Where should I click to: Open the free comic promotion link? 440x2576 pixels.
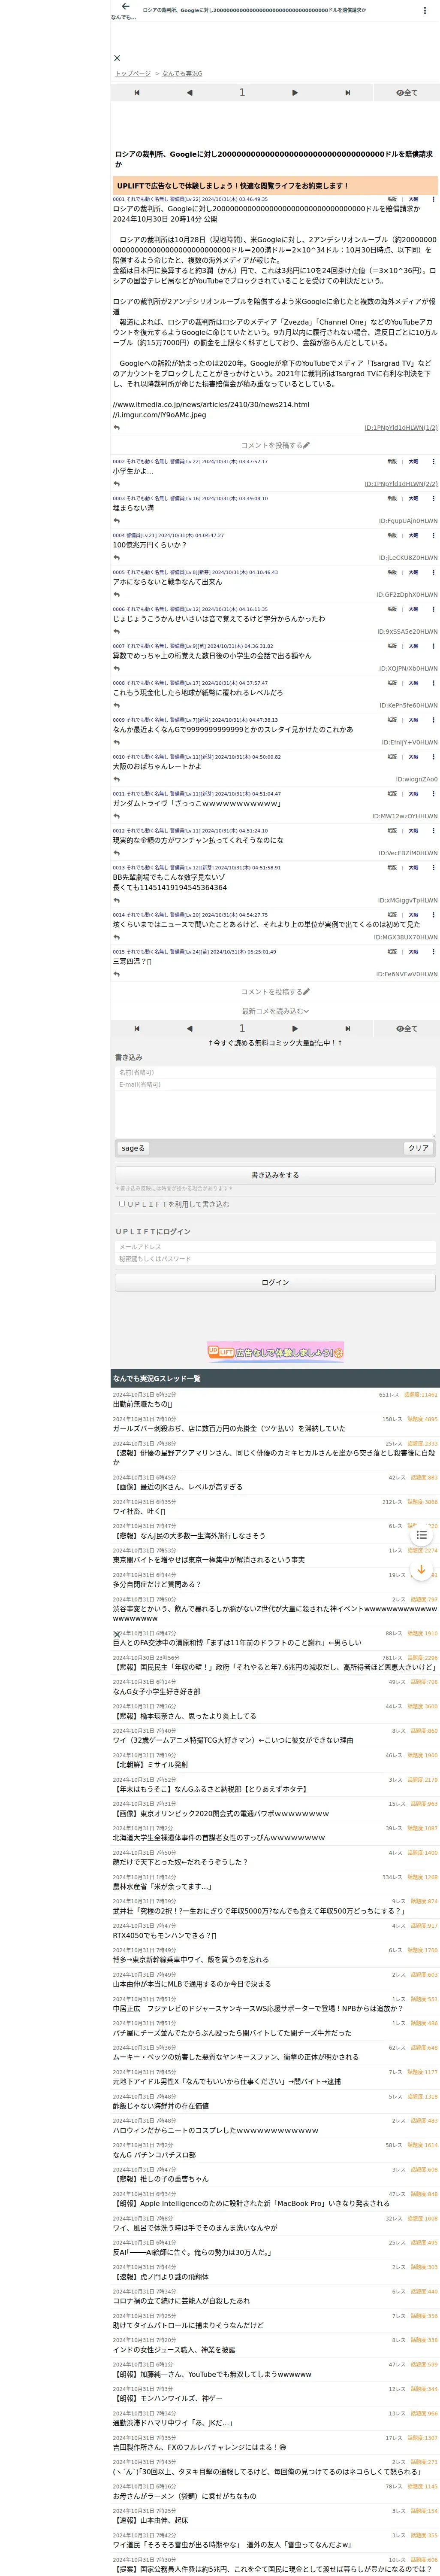(275, 1043)
